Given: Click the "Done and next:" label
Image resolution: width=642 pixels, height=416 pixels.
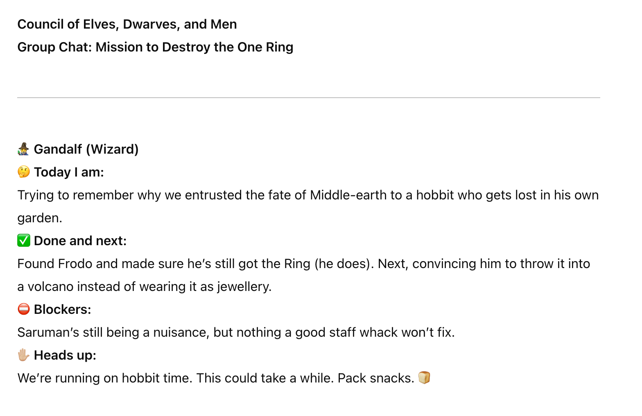Looking at the screenshot, I should 80,241.
